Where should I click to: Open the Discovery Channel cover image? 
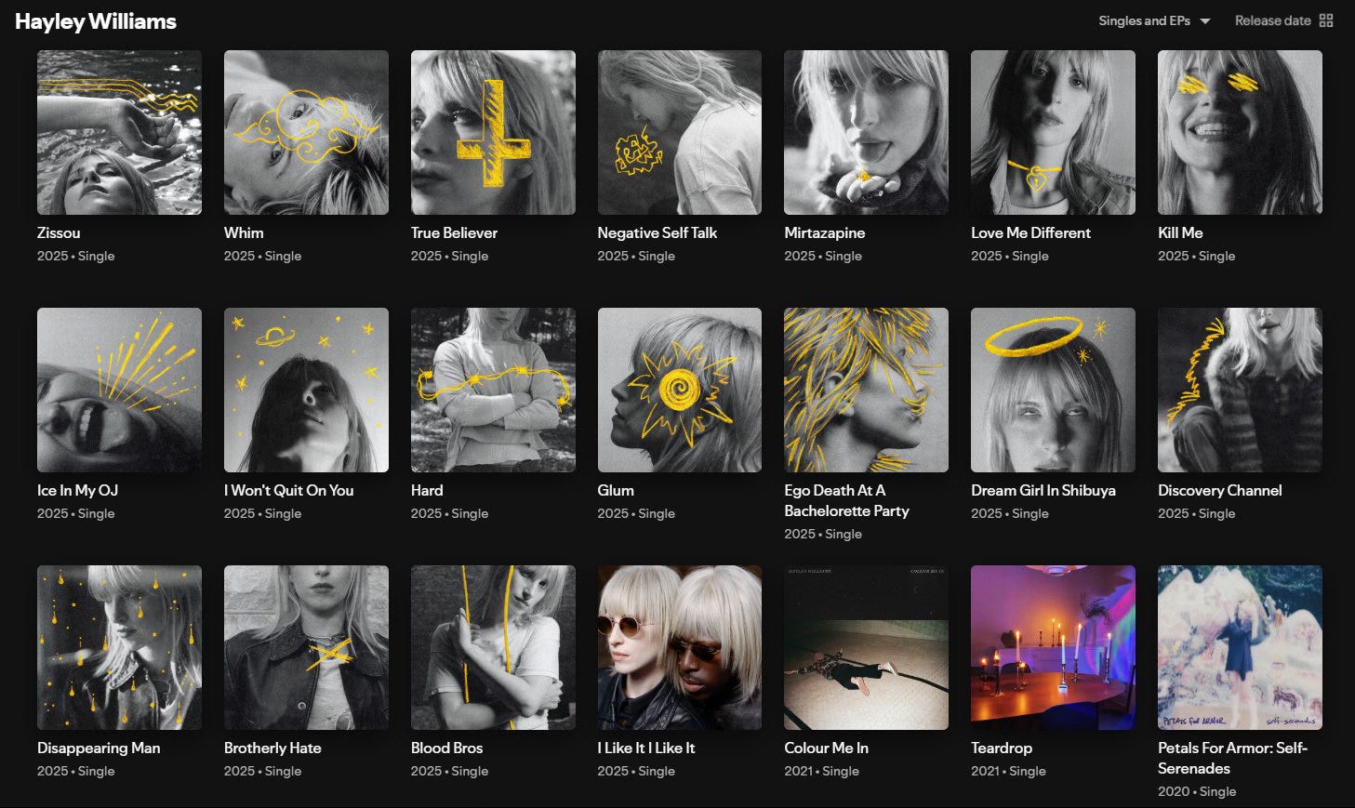[1240, 390]
